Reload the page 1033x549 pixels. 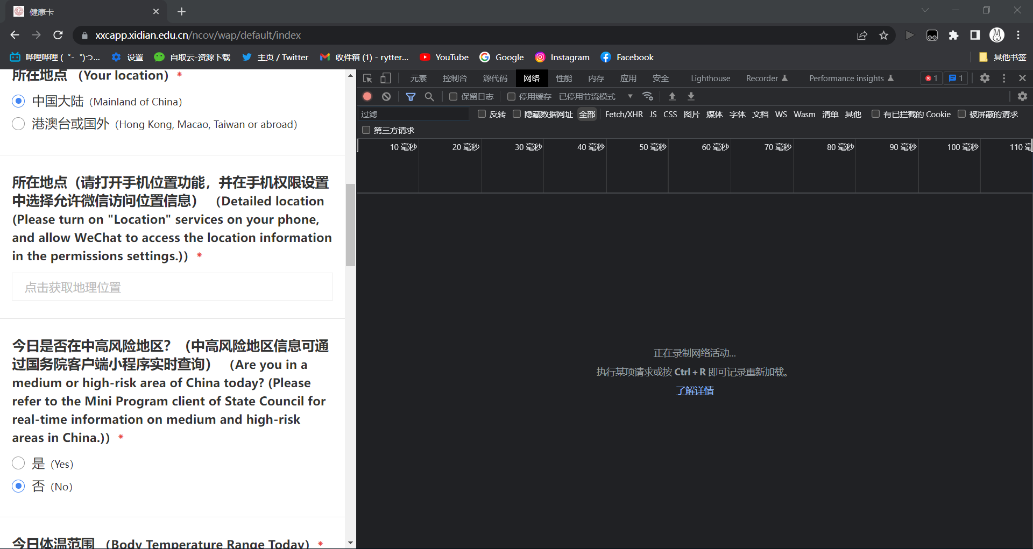click(58, 35)
